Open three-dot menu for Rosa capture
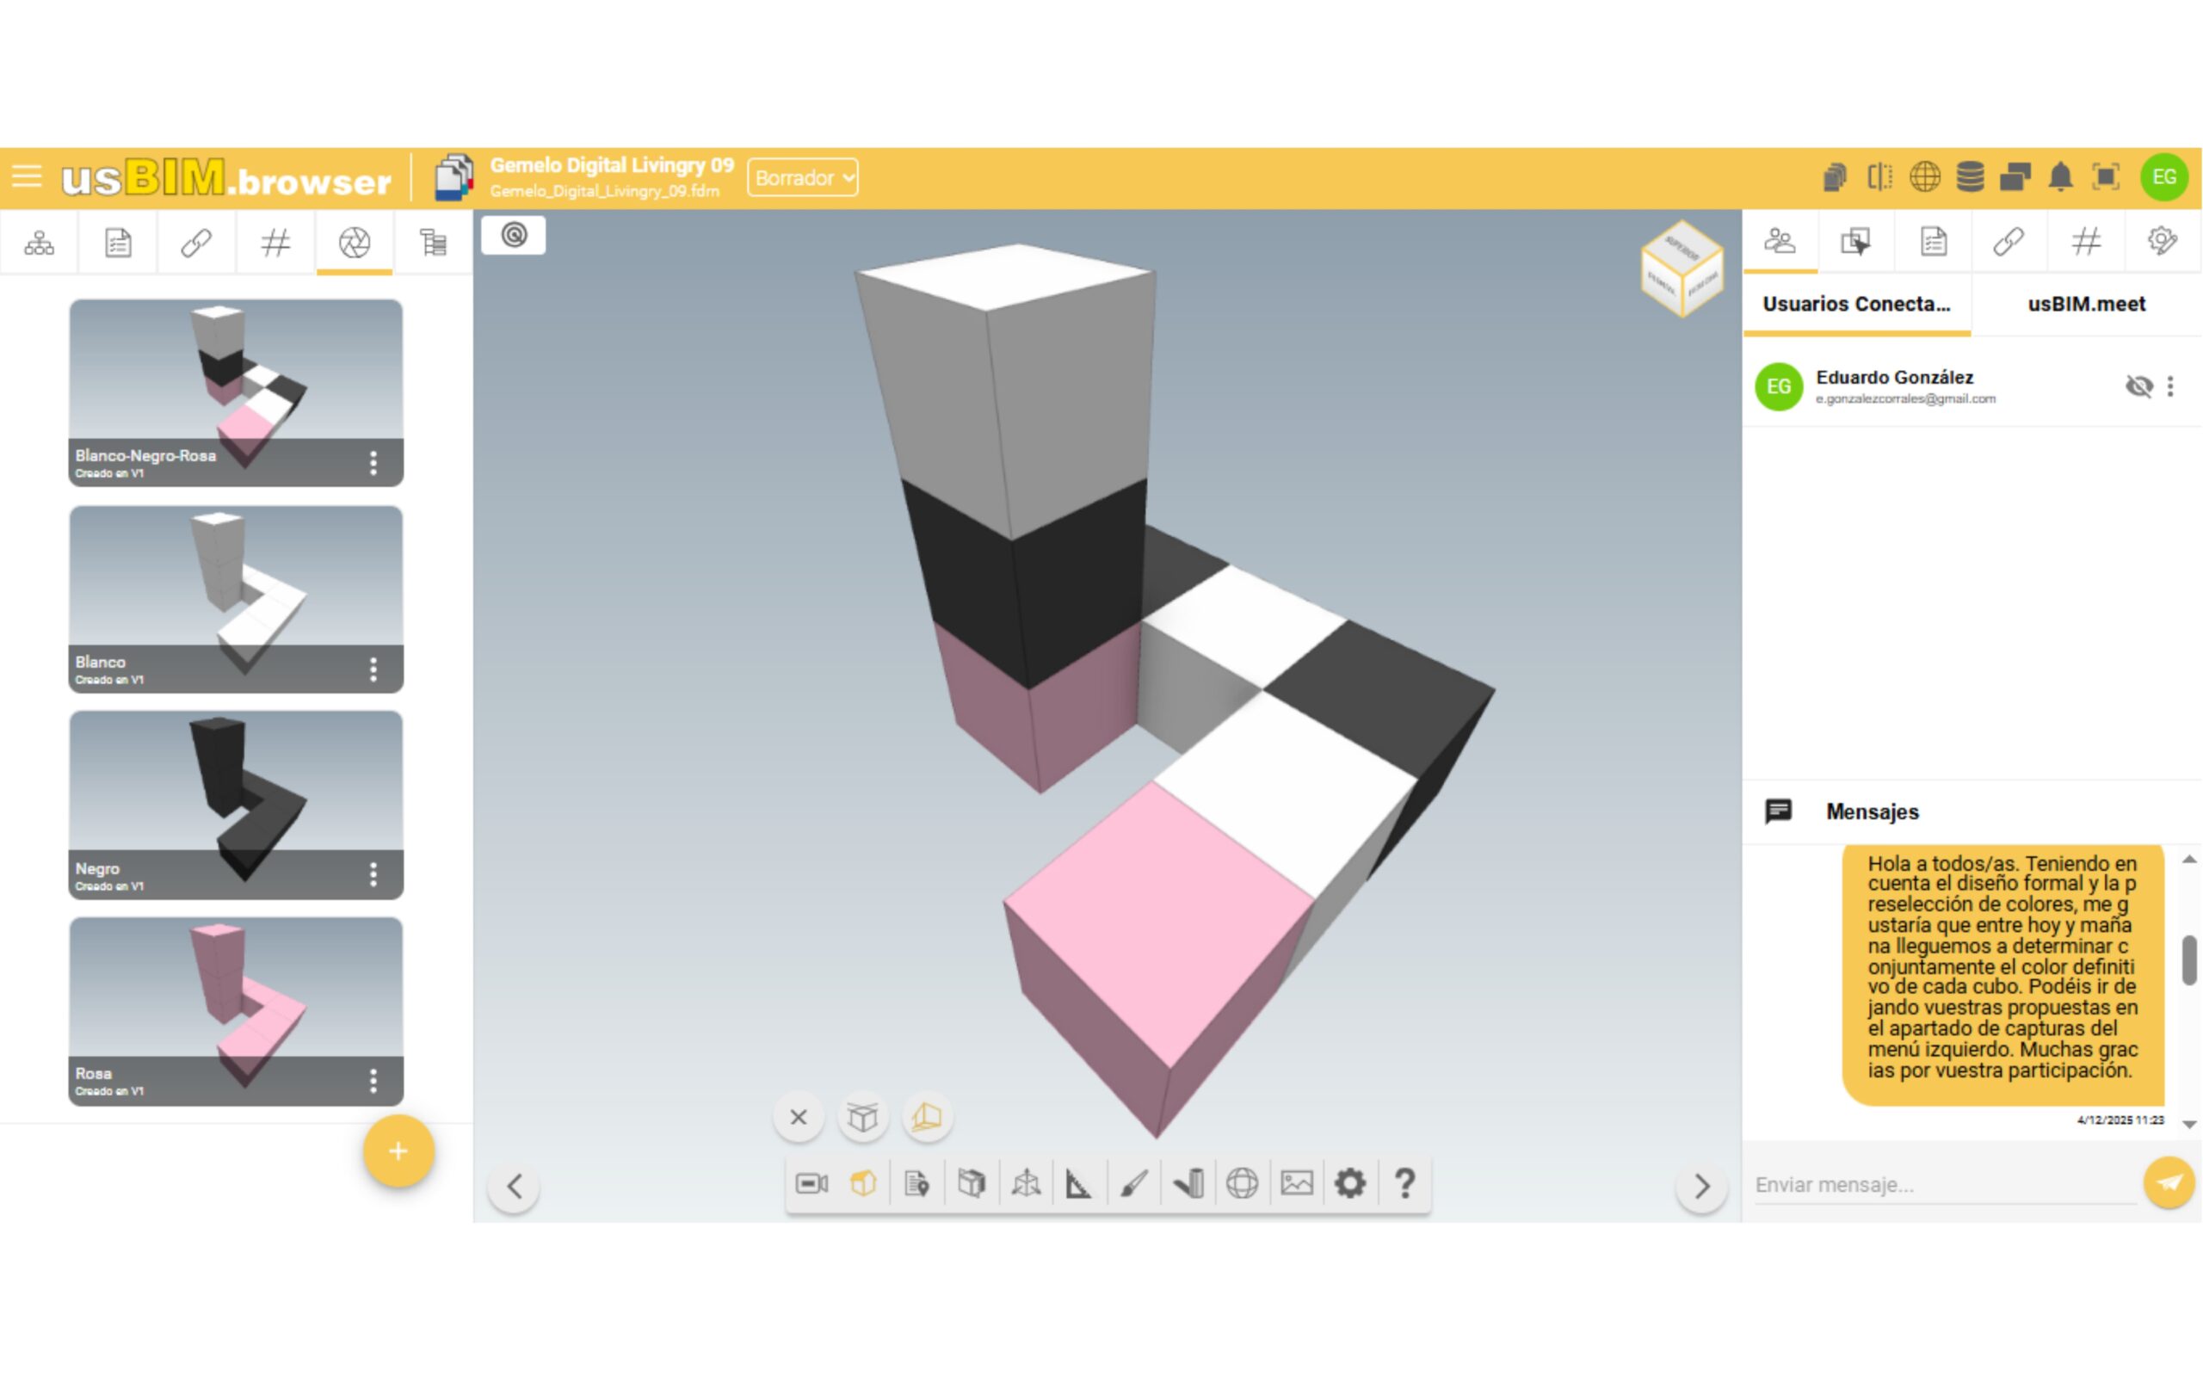This screenshot has height=1388, width=2203. [x=373, y=1081]
